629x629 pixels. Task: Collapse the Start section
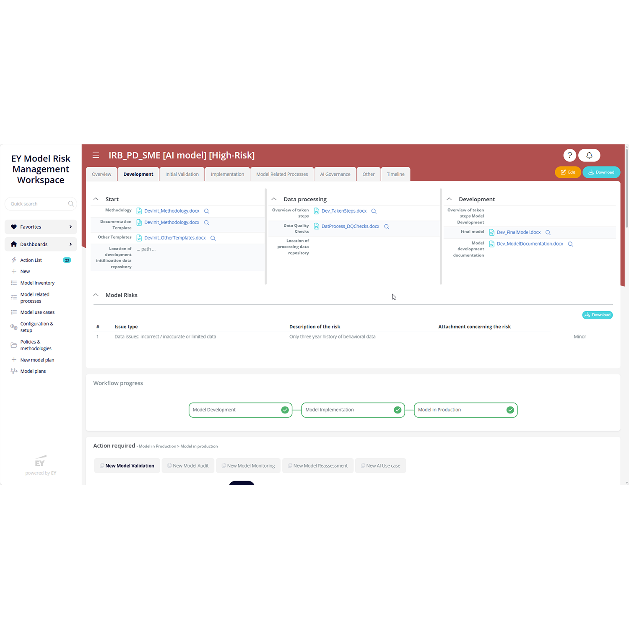tap(96, 199)
